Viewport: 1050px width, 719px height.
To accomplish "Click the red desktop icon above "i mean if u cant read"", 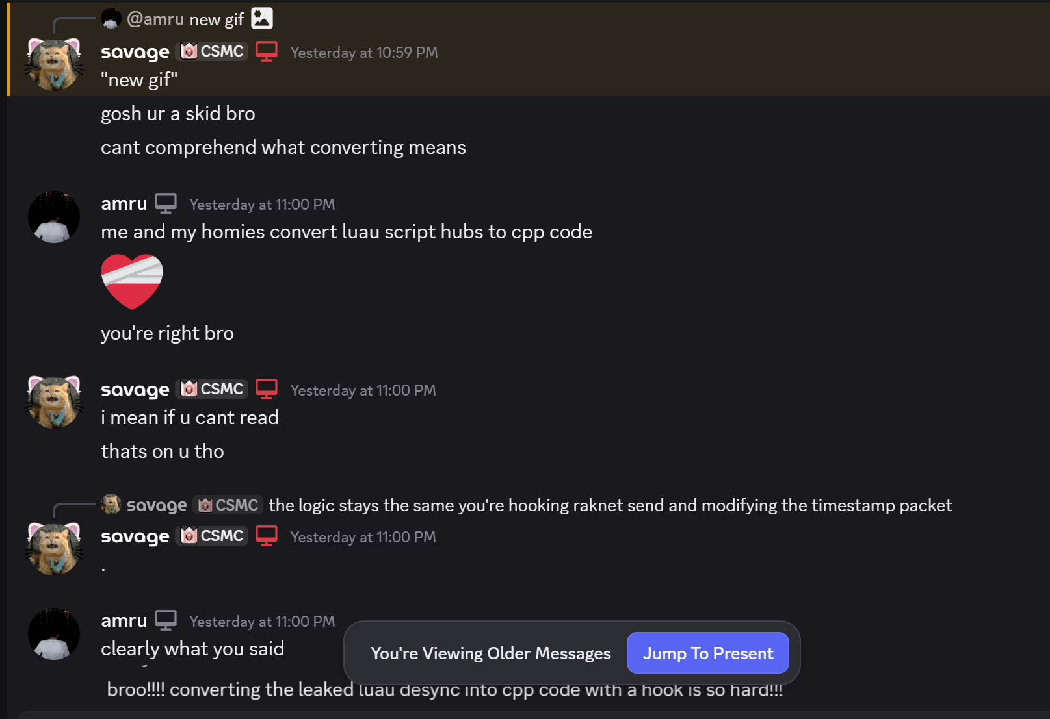I will pyautogui.click(x=267, y=389).
